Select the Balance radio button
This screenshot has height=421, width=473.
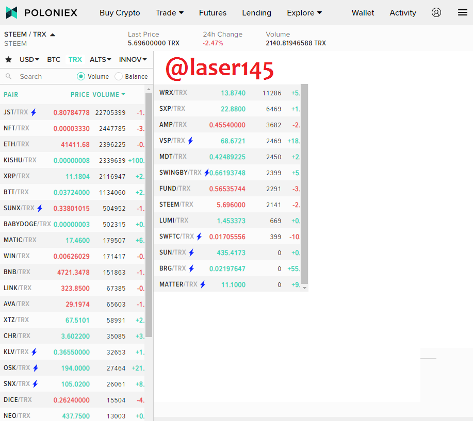point(119,77)
